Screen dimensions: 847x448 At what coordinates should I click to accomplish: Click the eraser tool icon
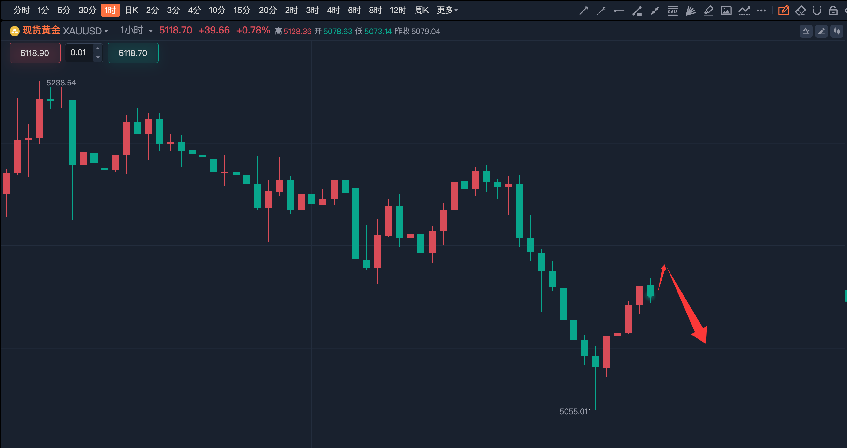[800, 11]
